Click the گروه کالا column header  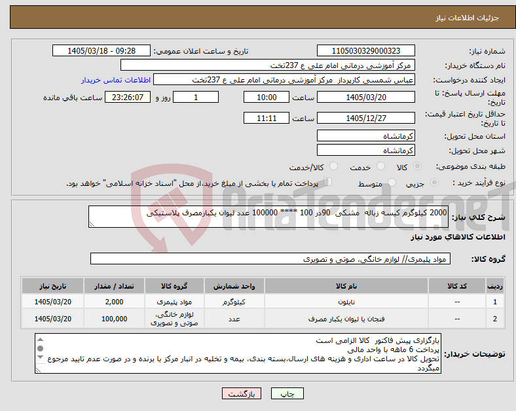(x=174, y=286)
